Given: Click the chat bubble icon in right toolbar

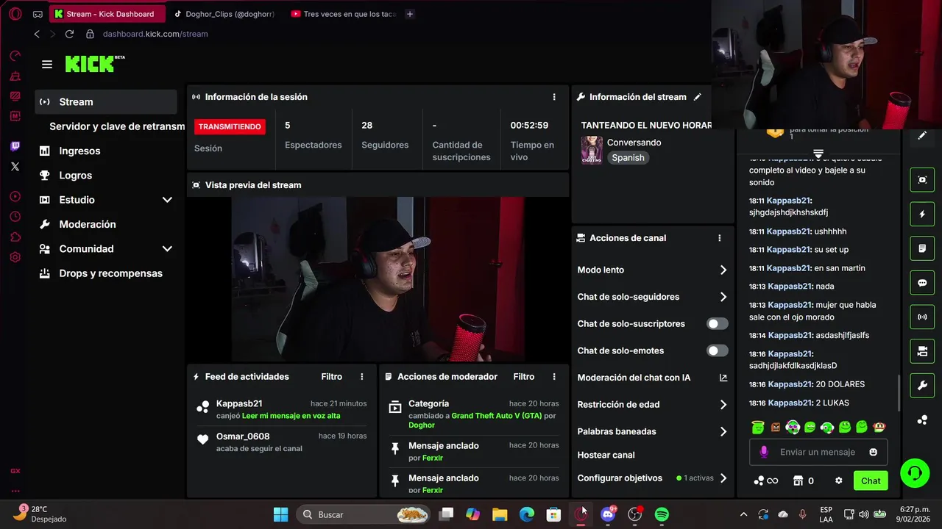Looking at the screenshot, I should tap(922, 283).
